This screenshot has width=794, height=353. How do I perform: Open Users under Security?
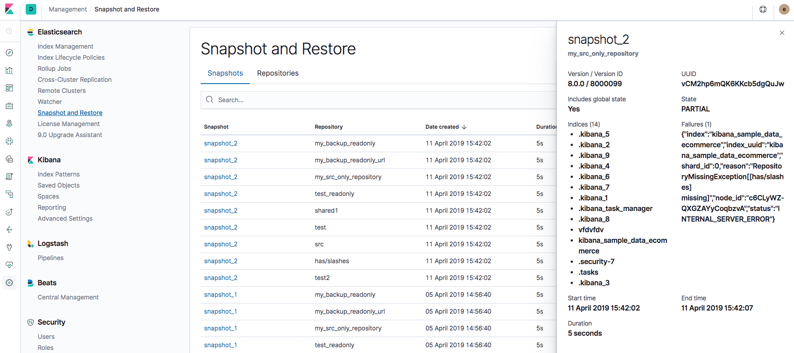[x=46, y=337]
